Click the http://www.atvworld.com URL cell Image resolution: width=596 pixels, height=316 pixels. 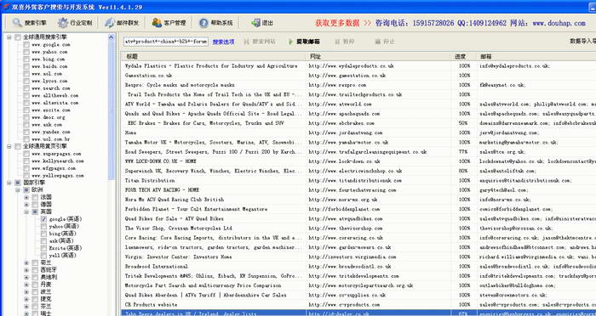(340, 104)
